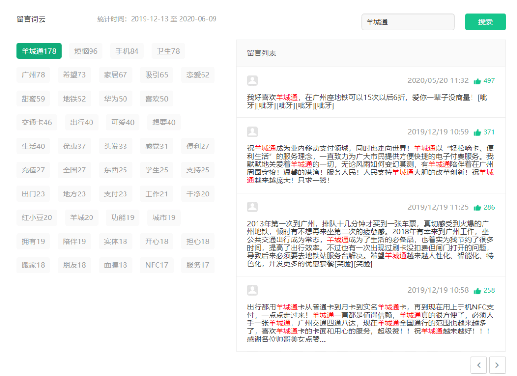Screen dimensions: 517x376
Task: Like the comment showing 258 likes
Action: (477, 291)
